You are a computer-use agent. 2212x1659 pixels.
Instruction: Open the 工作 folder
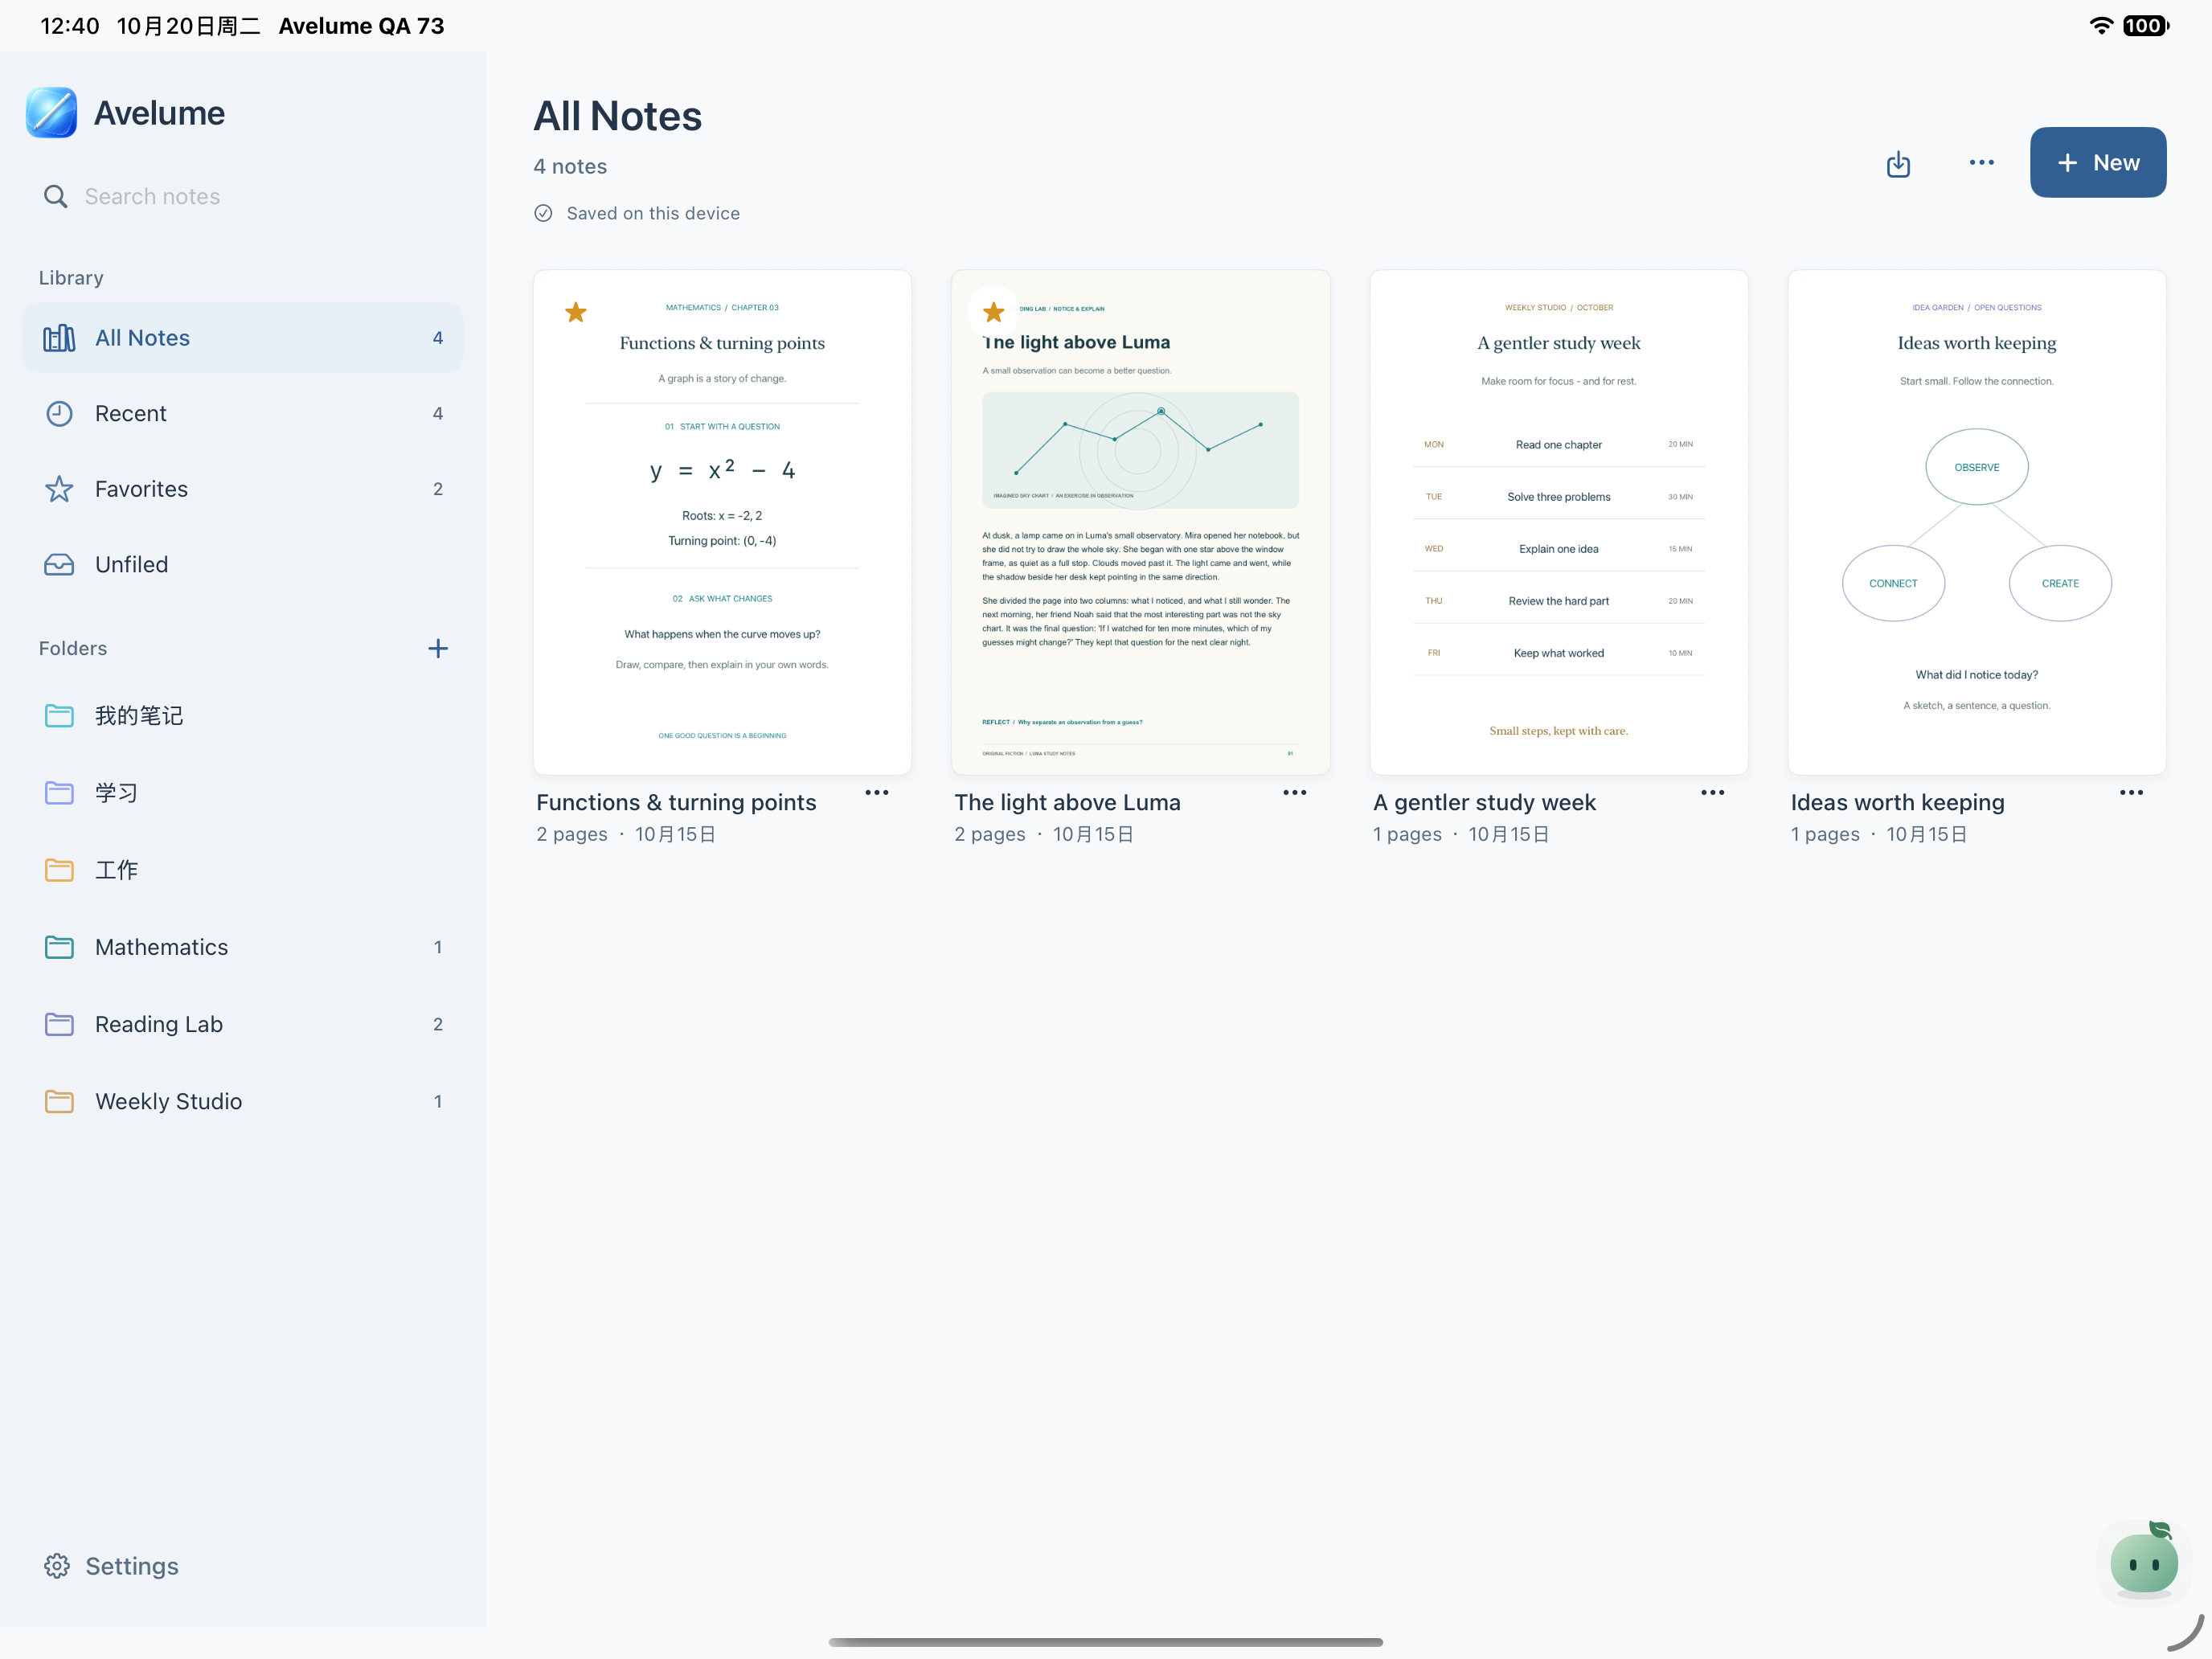243,870
